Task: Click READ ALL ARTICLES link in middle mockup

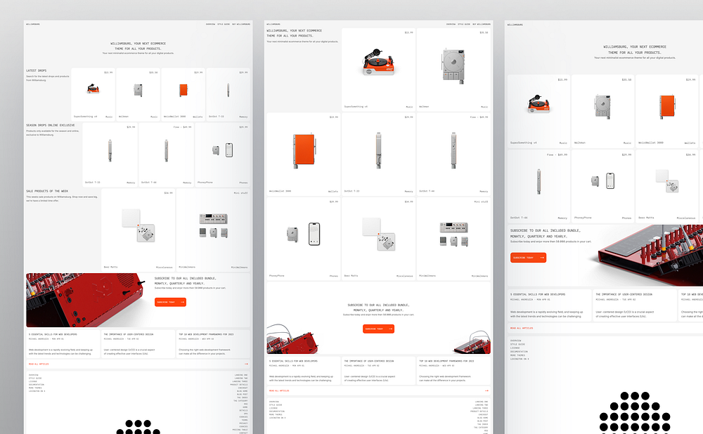Action: (x=279, y=390)
